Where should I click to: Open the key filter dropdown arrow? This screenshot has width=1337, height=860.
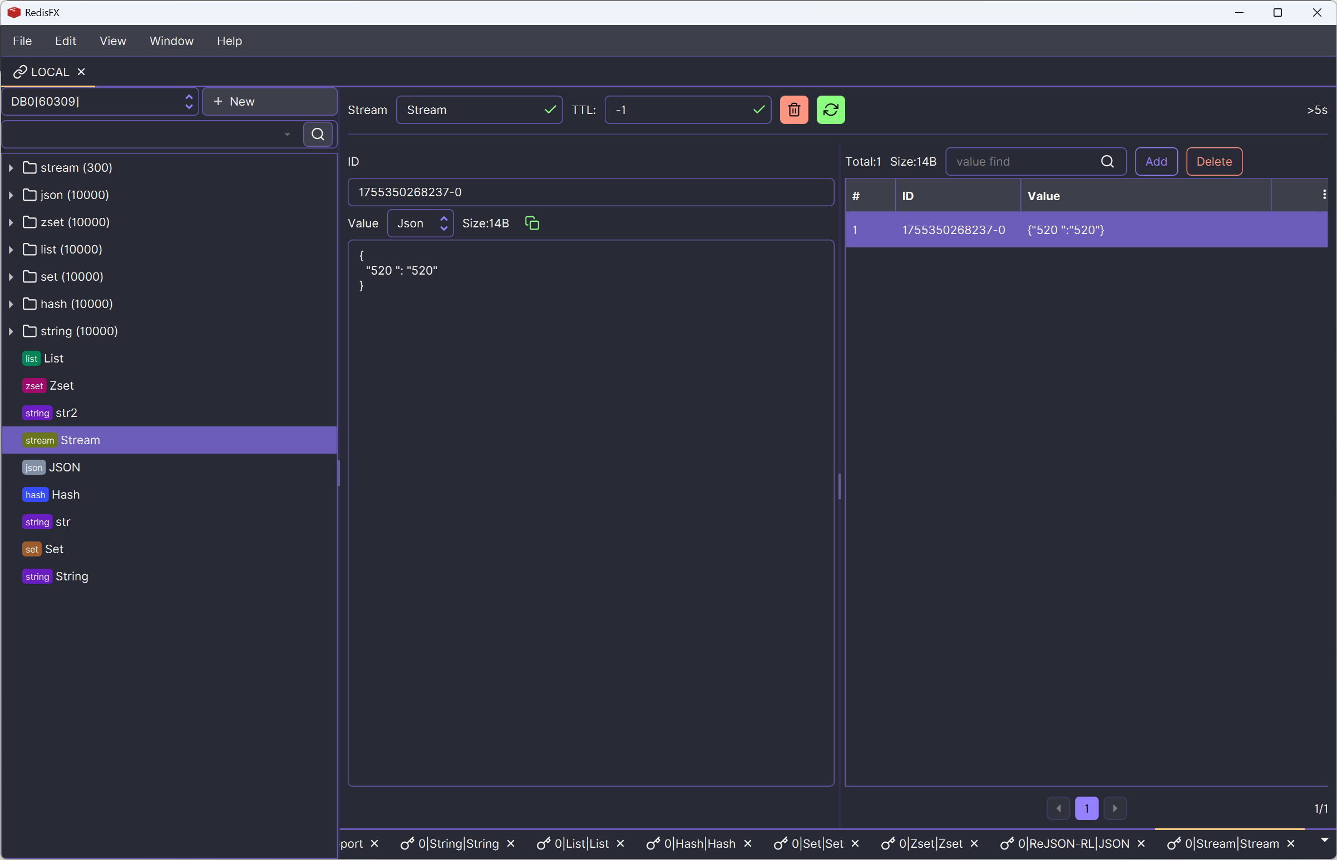pos(287,134)
